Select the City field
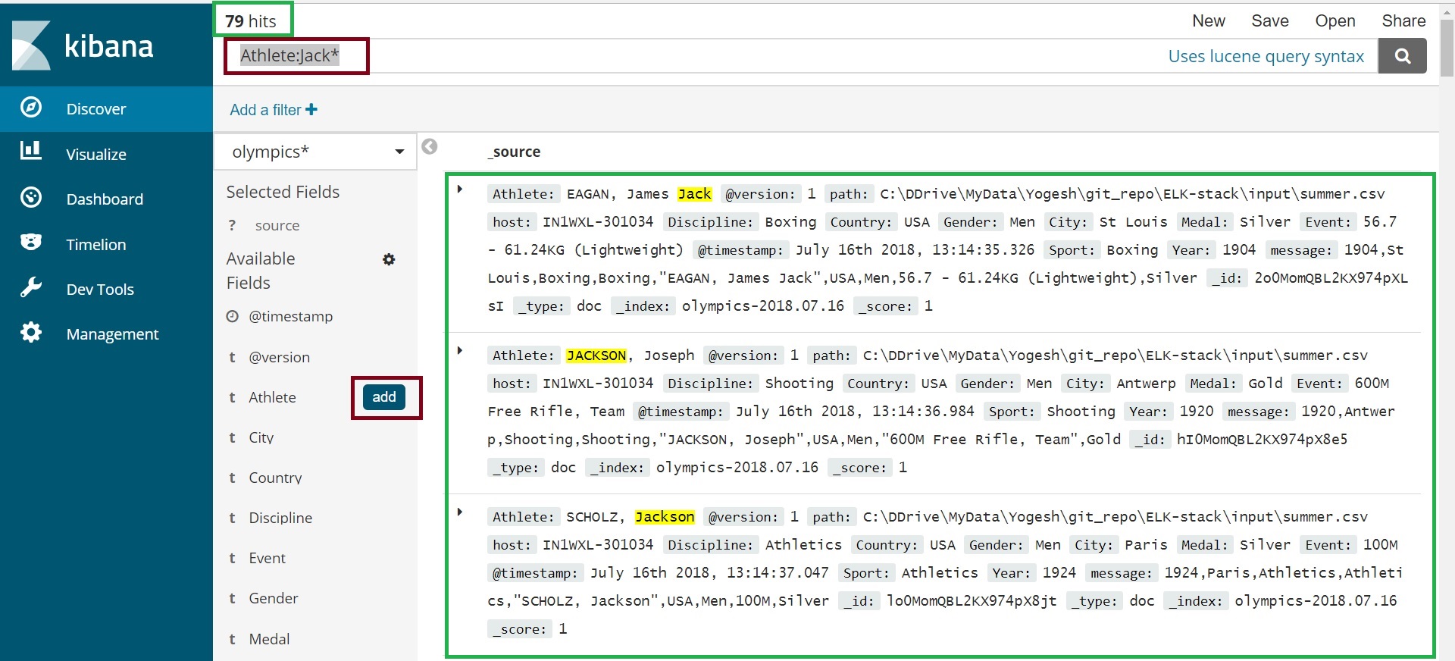The image size is (1455, 661). 261,438
